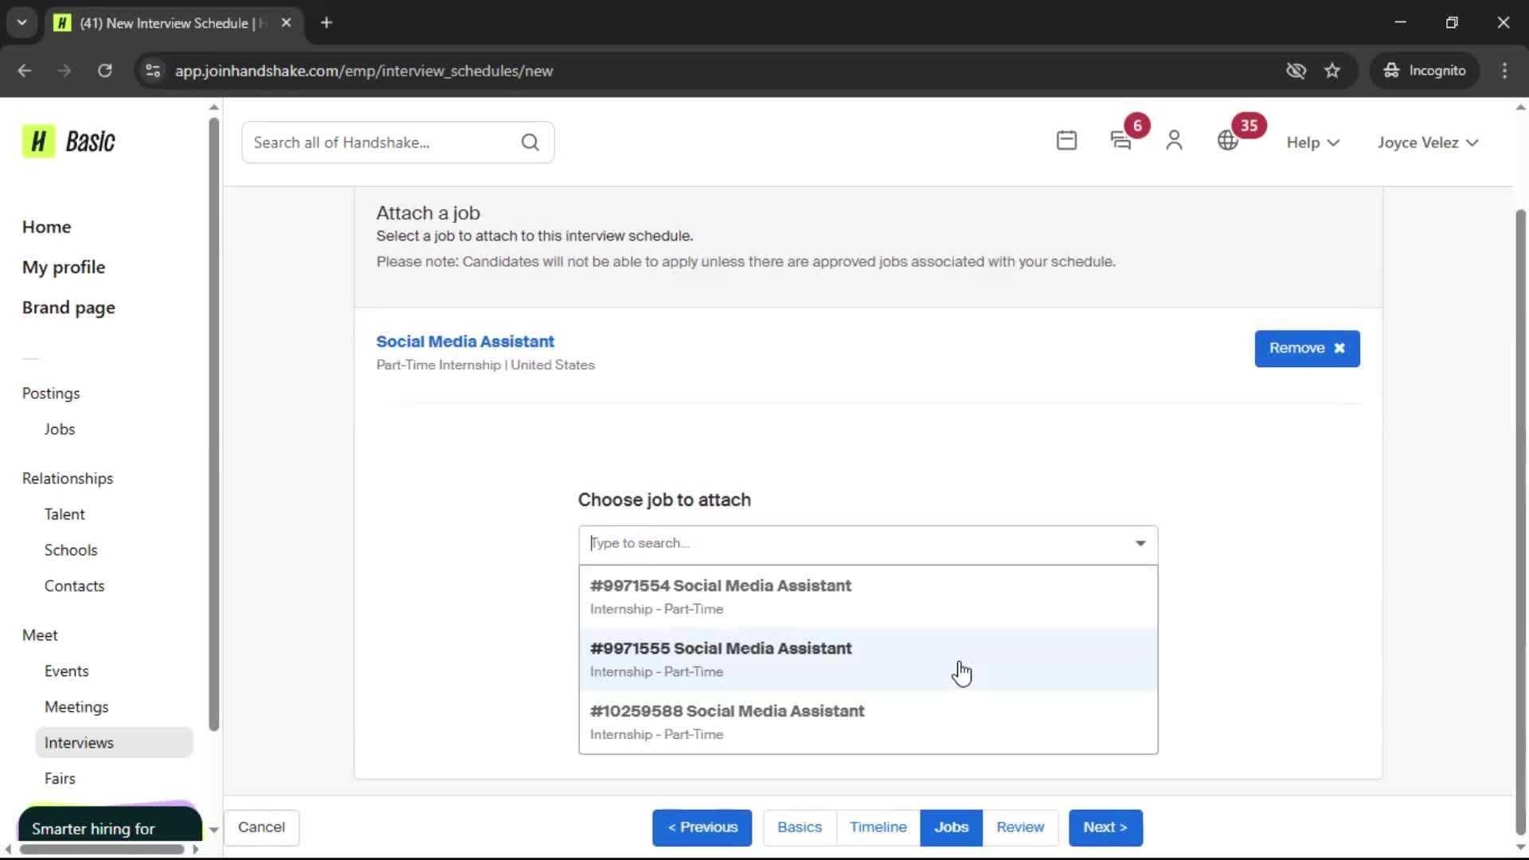Image resolution: width=1529 pixels, height=860 pixels.
Task: Open Fairs in sidebar
Action: 60,779
